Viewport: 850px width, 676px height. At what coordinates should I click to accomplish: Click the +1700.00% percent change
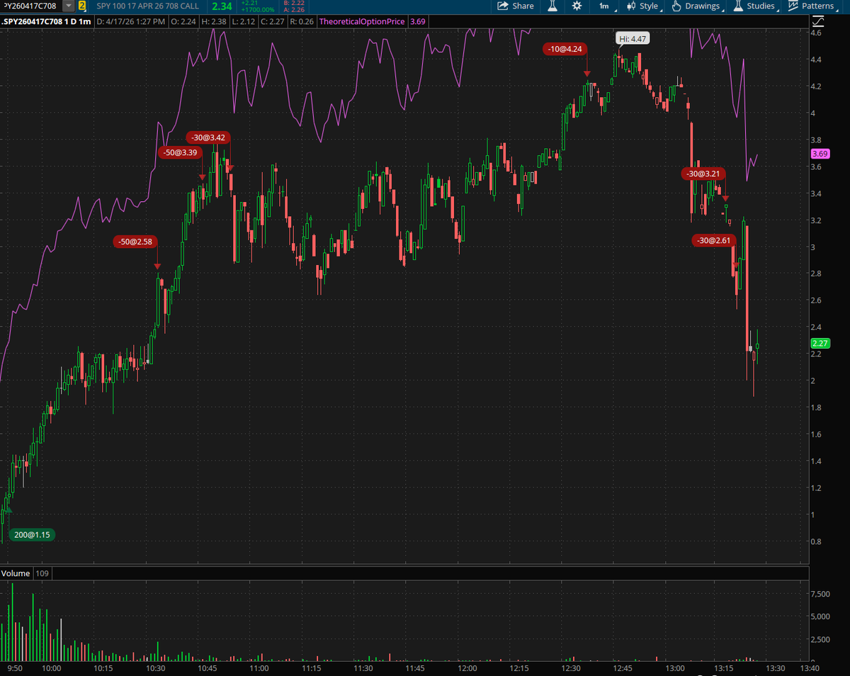click(x=257, y=9)
